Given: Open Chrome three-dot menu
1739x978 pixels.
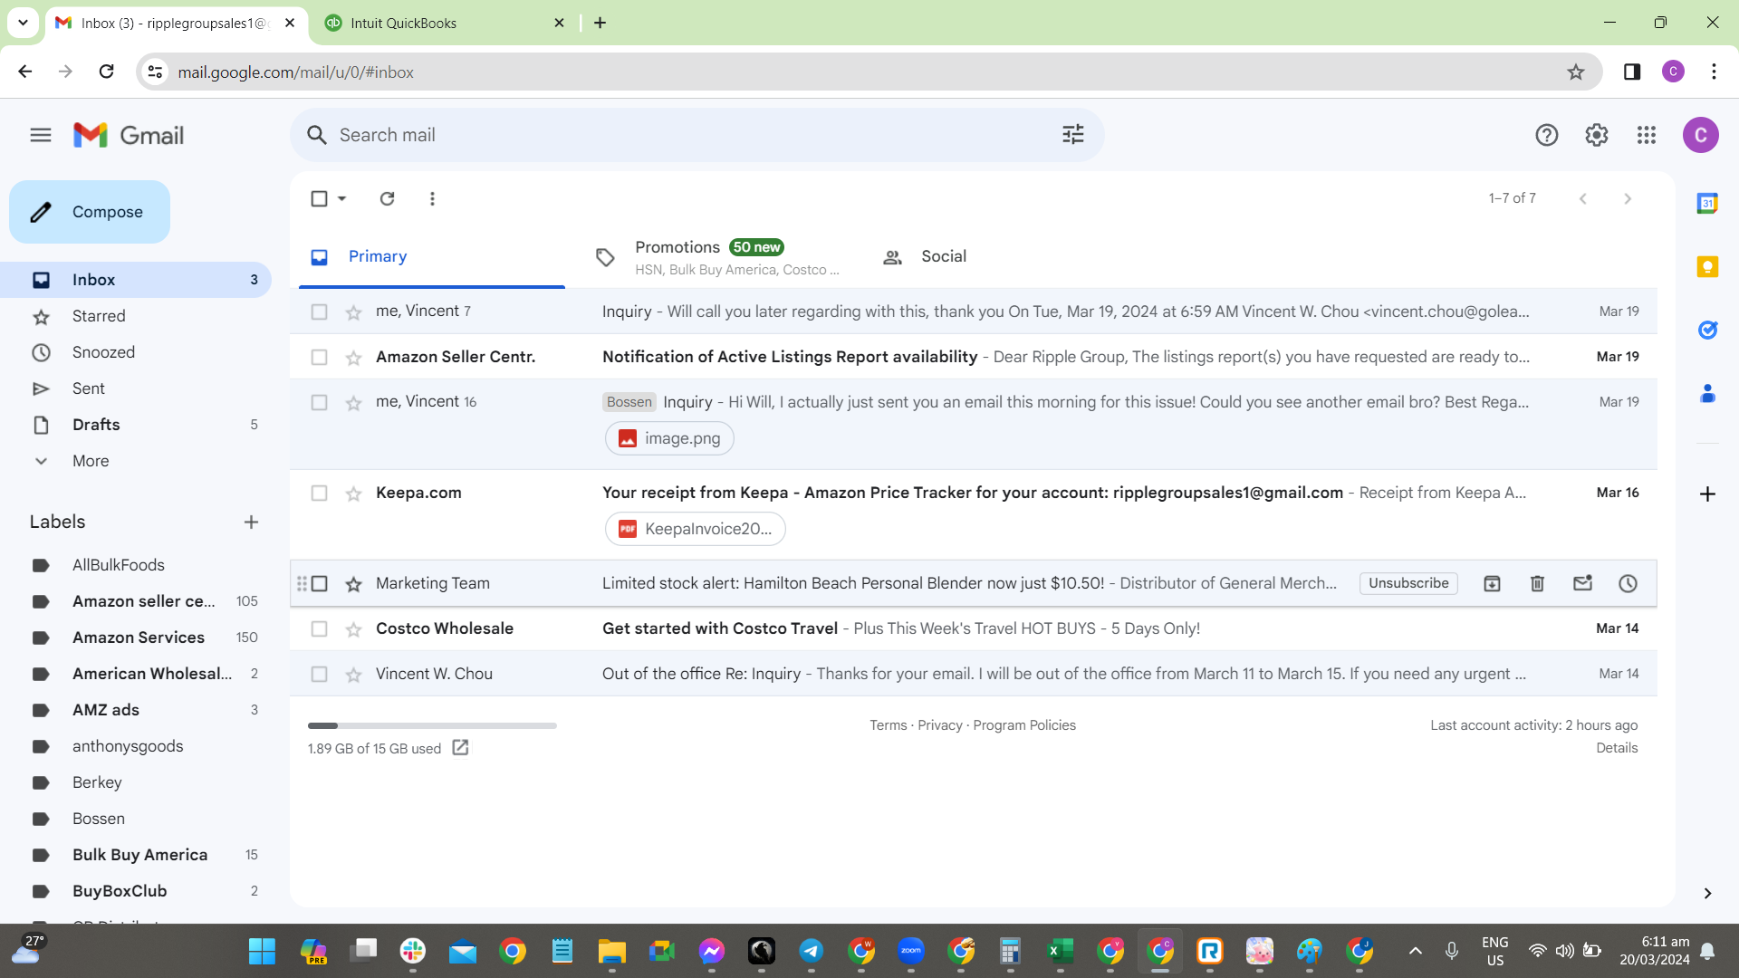Looking at the screenshot, I should 1714,72.
